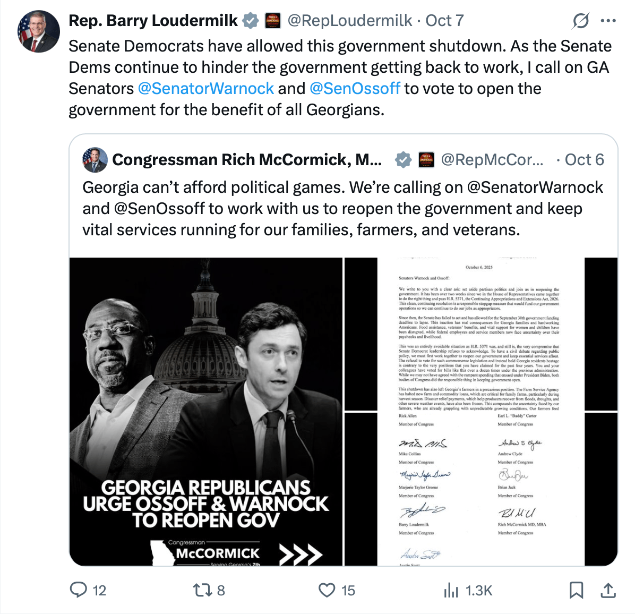Screen dimensions: 635x614
Task: Like the tweet showing 15 likes
Action: point(337,590)
